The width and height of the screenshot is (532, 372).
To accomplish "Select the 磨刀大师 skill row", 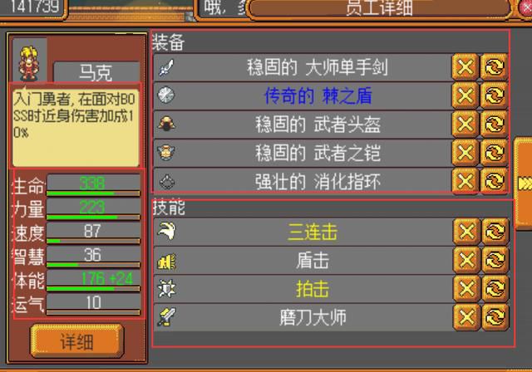I will [303, 317].
